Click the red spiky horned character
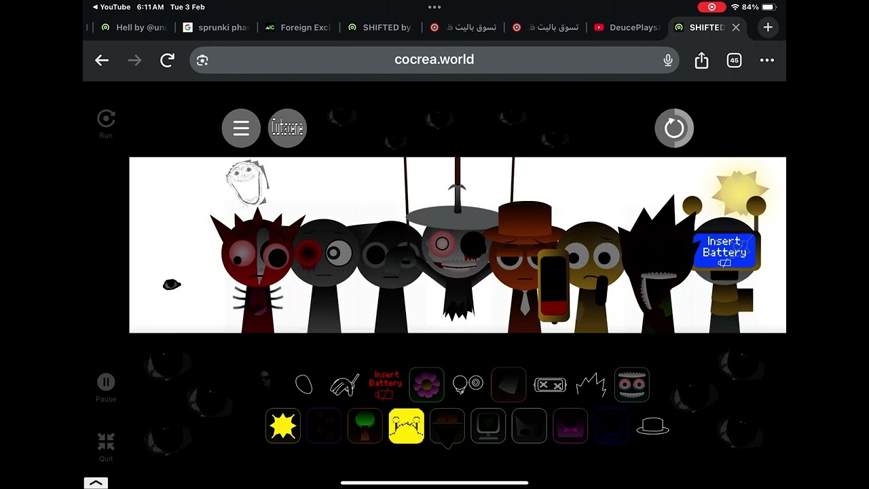Image resolution: width=869 pixels, height=489 pixels. click(256, 272)
